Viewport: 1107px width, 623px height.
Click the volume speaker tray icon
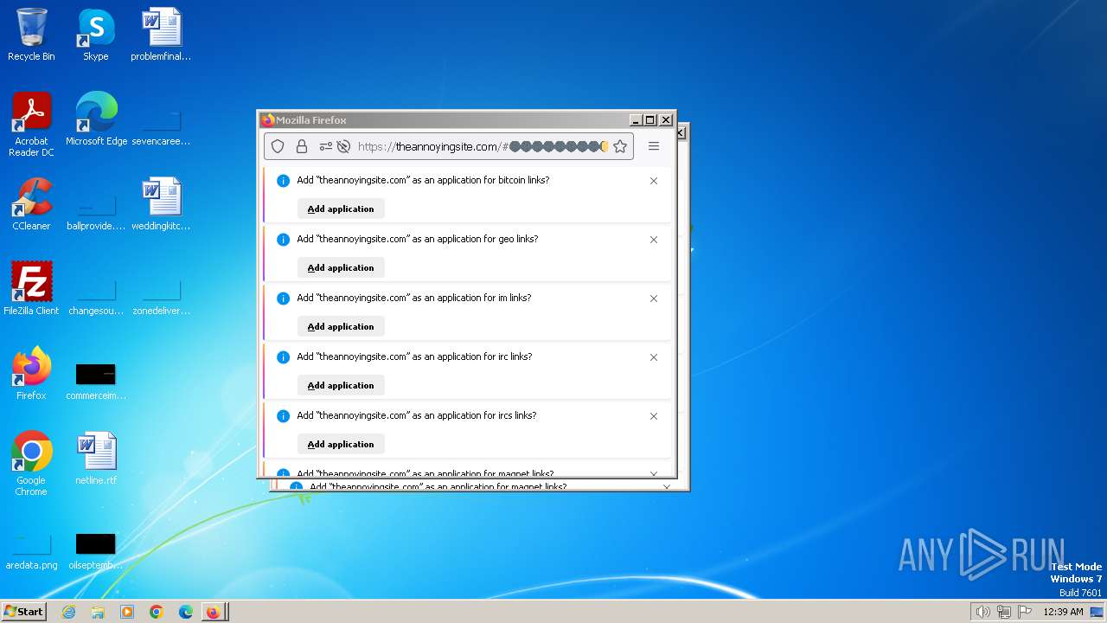click(x=982, y=612)
